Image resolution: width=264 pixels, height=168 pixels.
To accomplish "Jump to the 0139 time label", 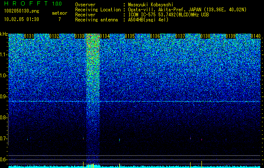I will [230, 36].
